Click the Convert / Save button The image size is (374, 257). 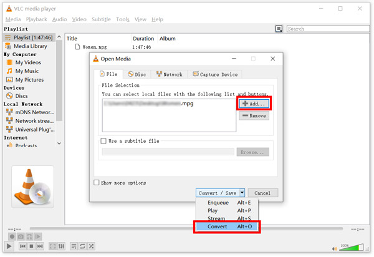click(x=218, y=193)
